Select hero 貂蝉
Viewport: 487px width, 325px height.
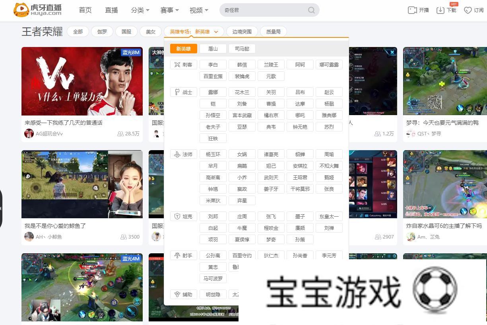point(300,154)
